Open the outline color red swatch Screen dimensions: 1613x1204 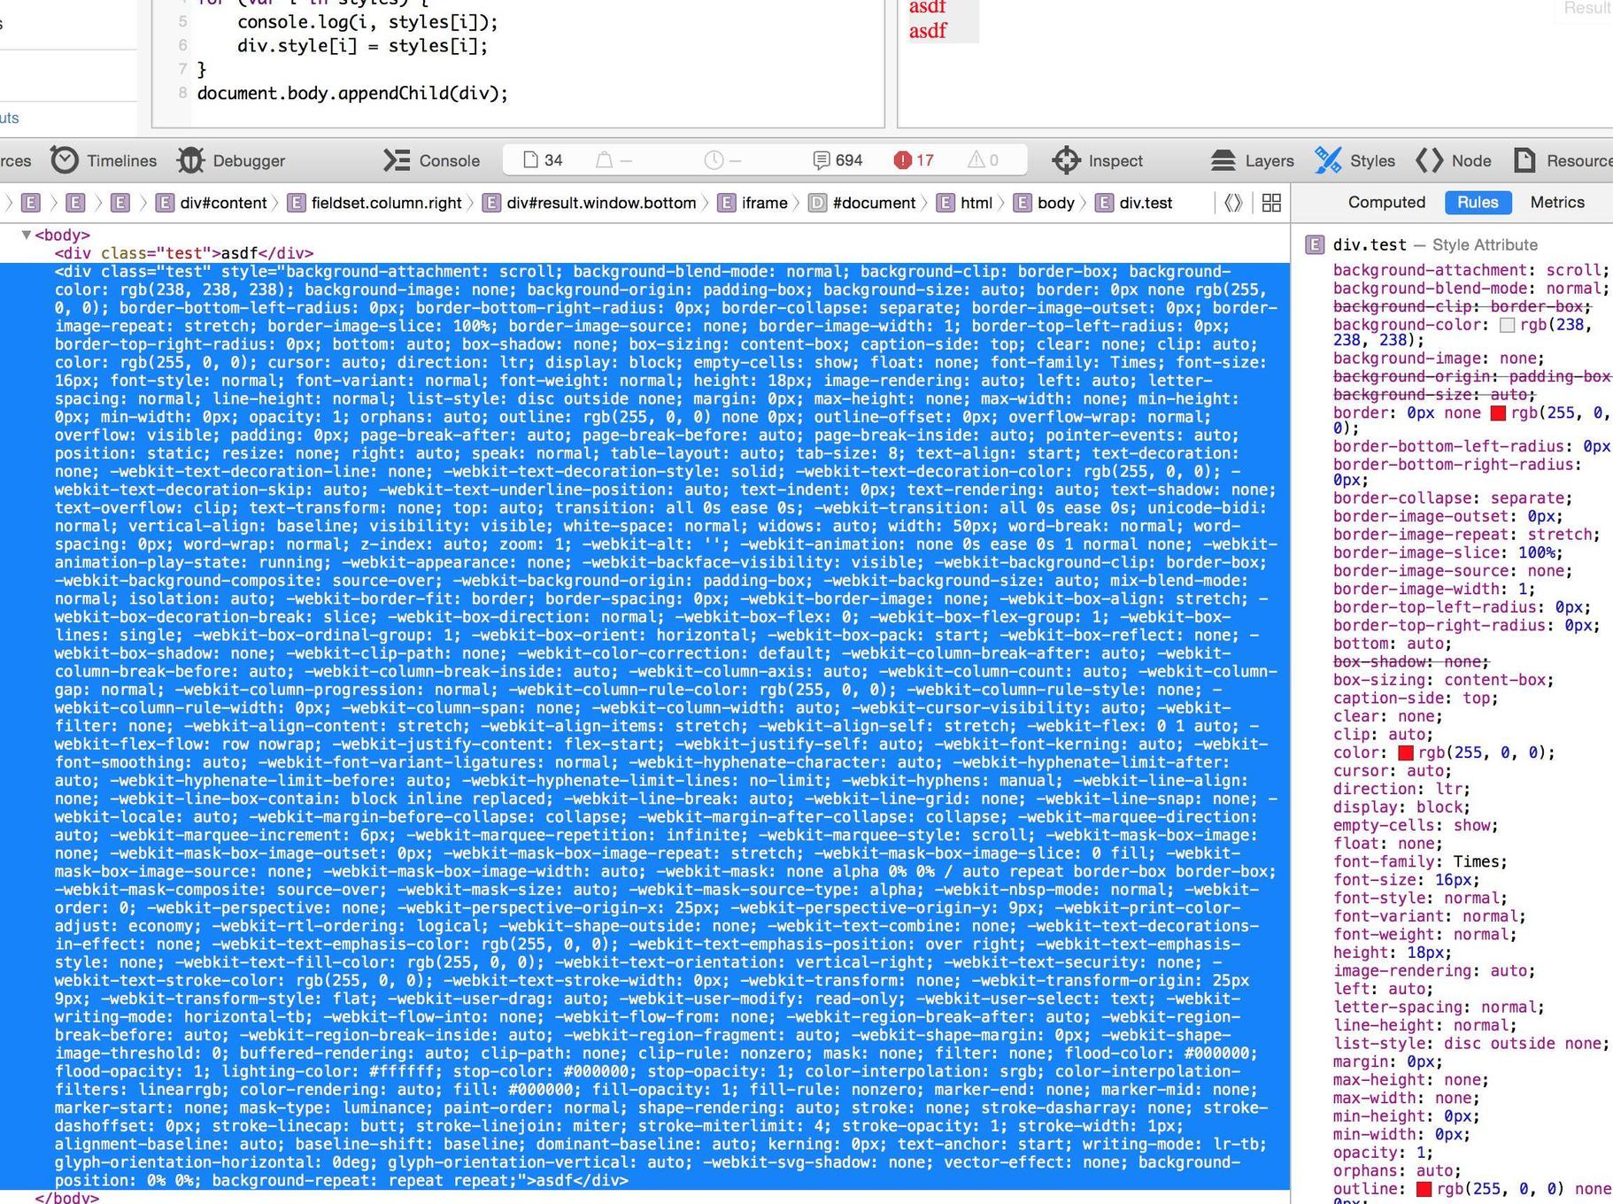pos(1424,1189)
